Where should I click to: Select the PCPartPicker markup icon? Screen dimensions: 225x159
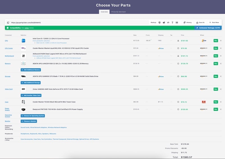coord(159,22)
